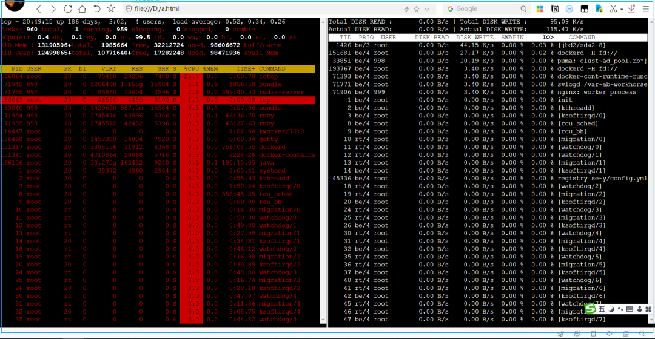Click the IME user account icon
The height and width of the screenshot is (339, 655).
coord(639,309)
